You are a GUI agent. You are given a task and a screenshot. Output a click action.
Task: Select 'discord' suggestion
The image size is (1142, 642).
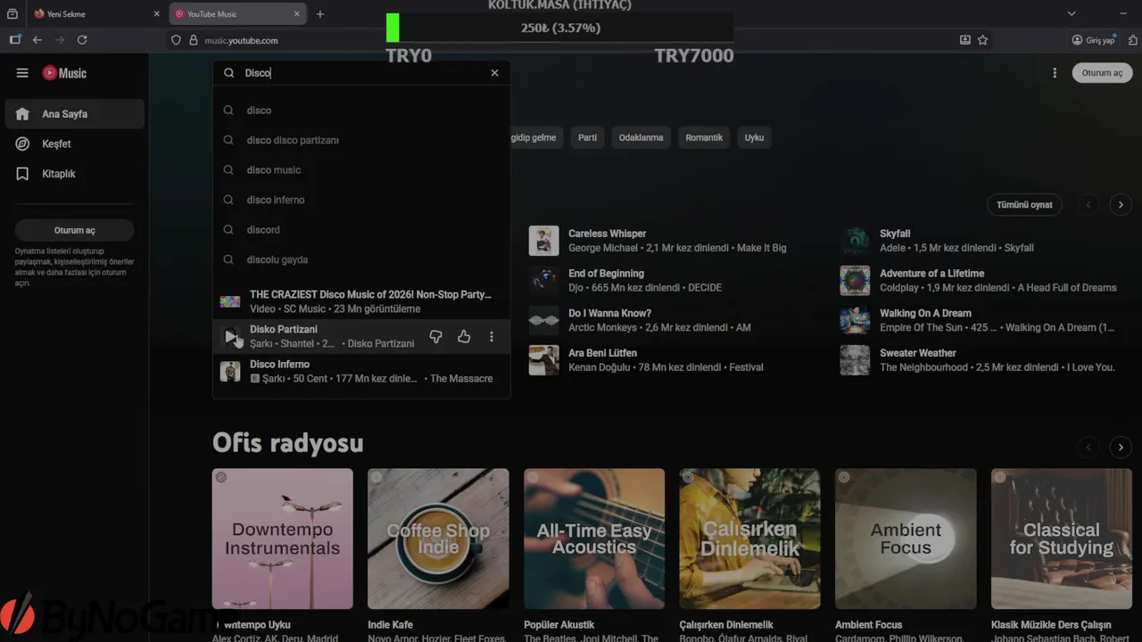point(361,230)
